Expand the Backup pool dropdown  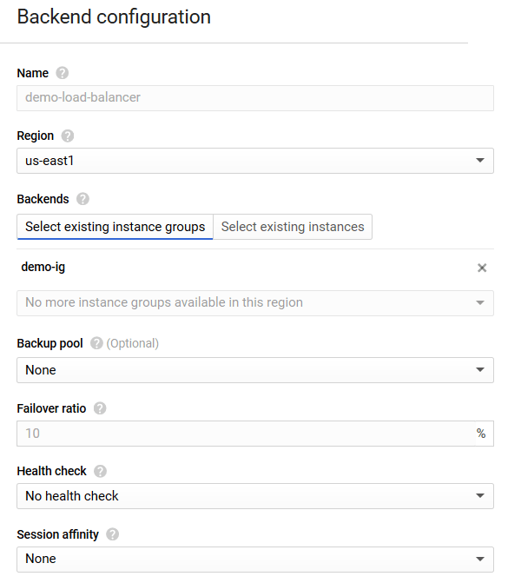255,370
